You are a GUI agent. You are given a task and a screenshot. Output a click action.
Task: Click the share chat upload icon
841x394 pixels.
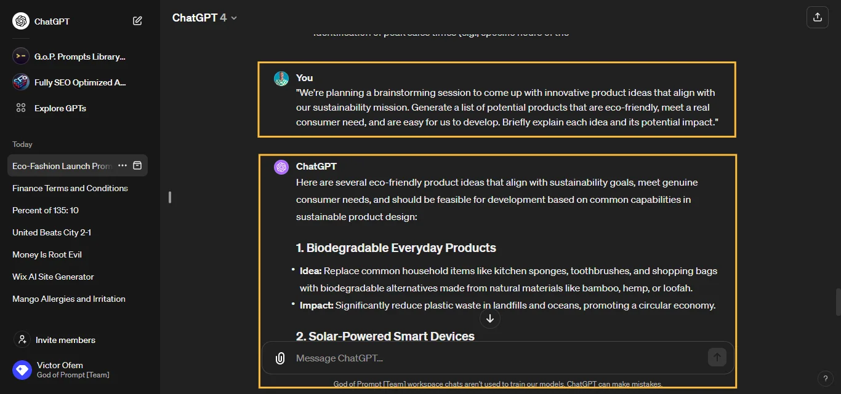coord(817,17)
